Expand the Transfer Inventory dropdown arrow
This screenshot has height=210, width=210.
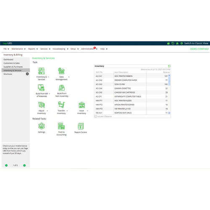click(x=67, y=111)
